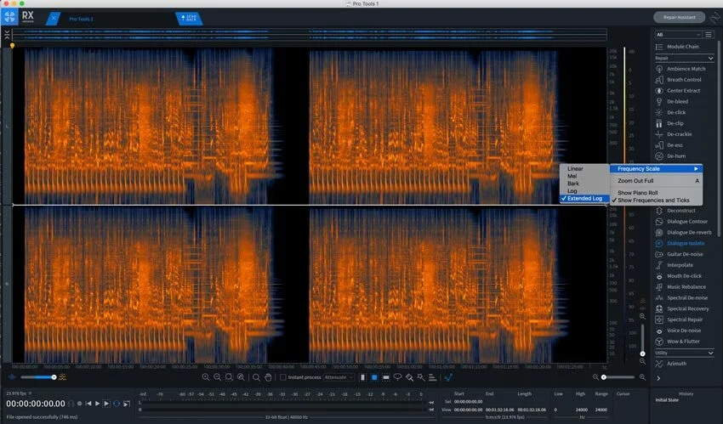
Task: Switch to the Pro Tools 1 tab
Action: point(81,19)
